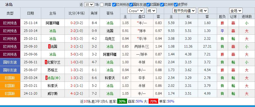Viewport: 255px width, 107px height.
Task: Click the home odds 9.55
Action: tap(171, 31)
